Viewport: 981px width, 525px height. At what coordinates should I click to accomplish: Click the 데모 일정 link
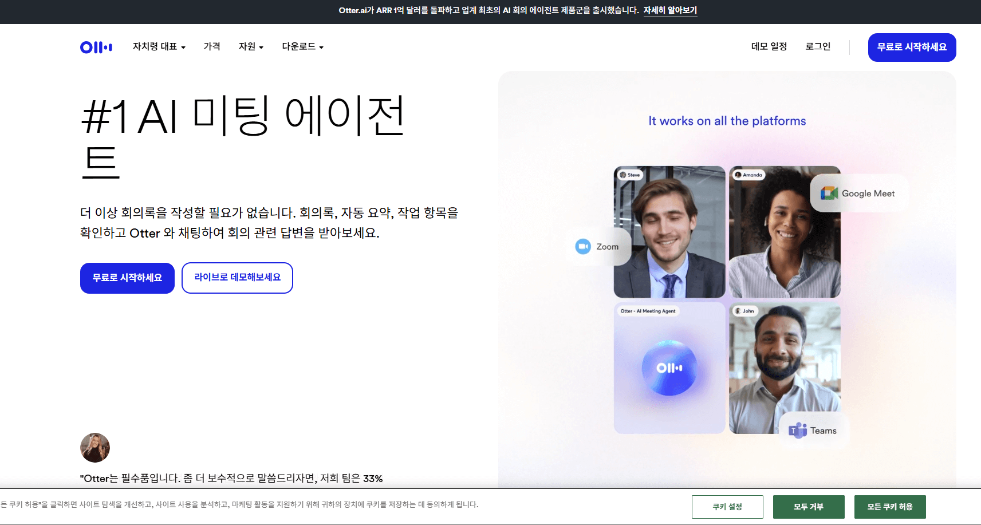(769, 47)
